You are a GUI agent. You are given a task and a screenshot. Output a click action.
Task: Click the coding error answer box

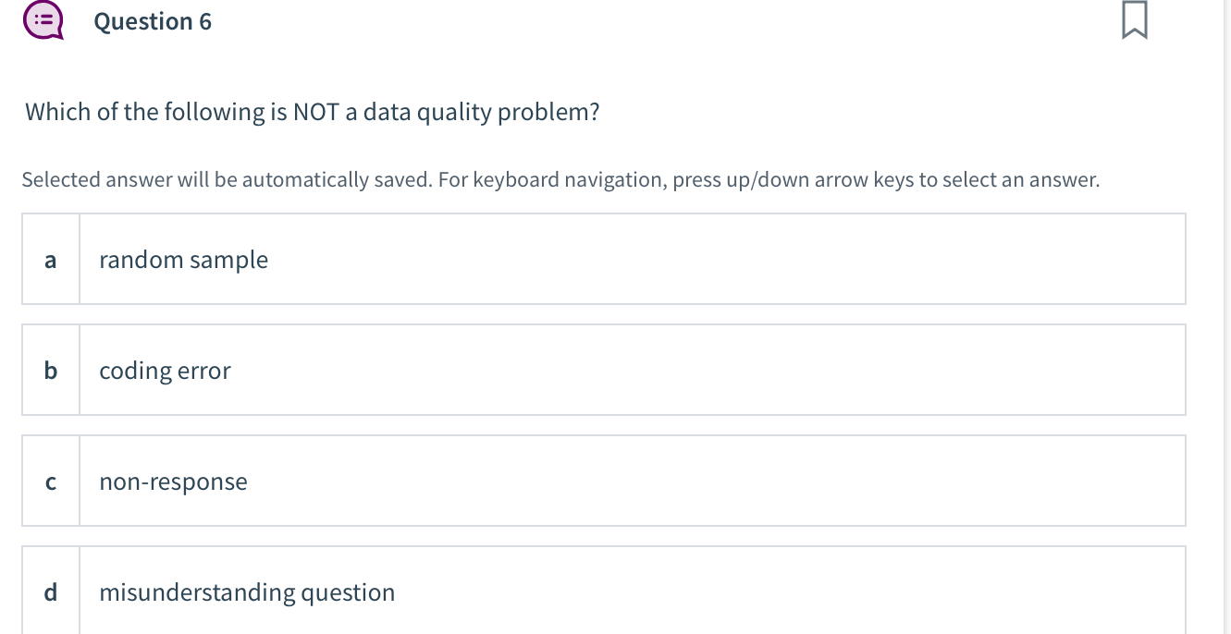coord(601,370)
